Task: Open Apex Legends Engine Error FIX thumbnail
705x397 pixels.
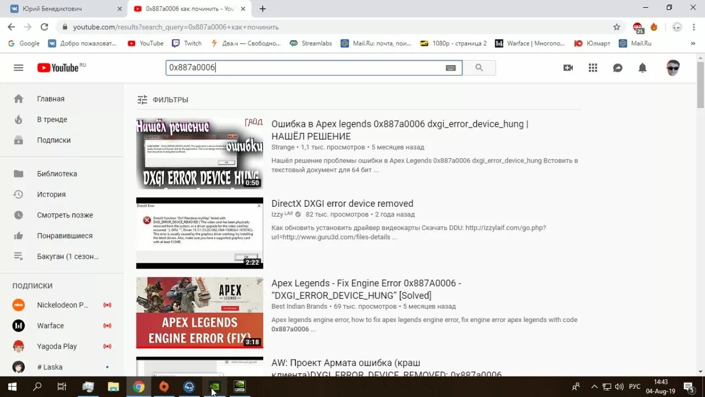Action: [x=199, y=313]
